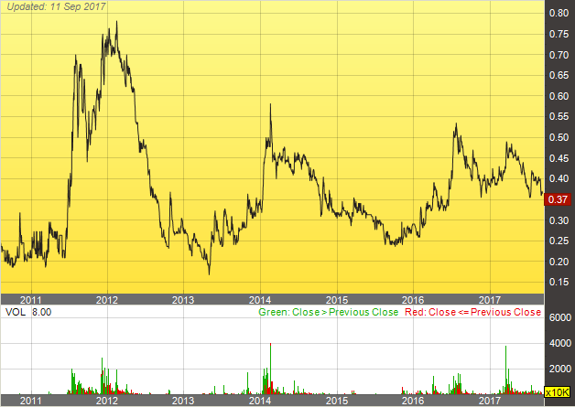575x407 pixels.
Task: Click the 2000 volume axis label
Action: coord(559,368)
